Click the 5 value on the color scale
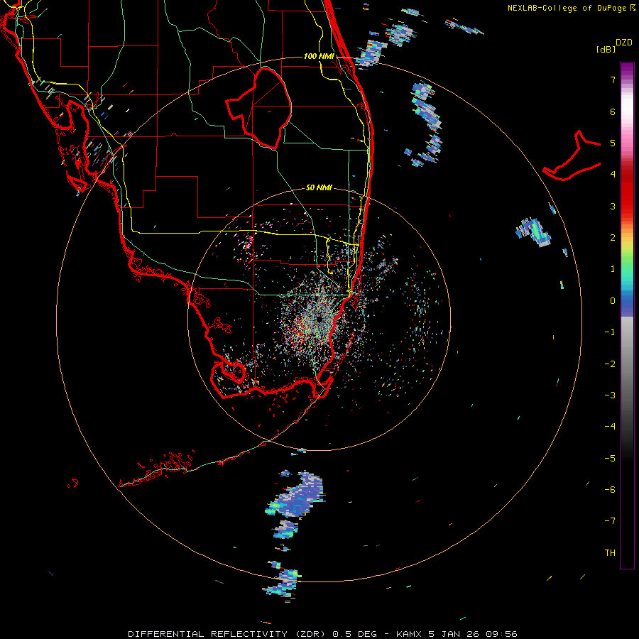The width and height of the screenshot is (639, 639). point(613,143)
